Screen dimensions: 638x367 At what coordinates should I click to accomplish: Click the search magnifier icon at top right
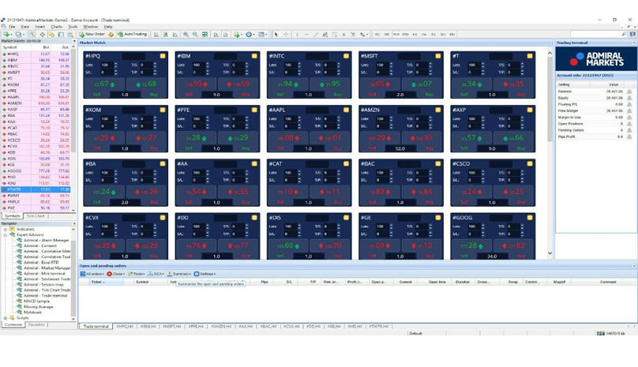point(624,35)
